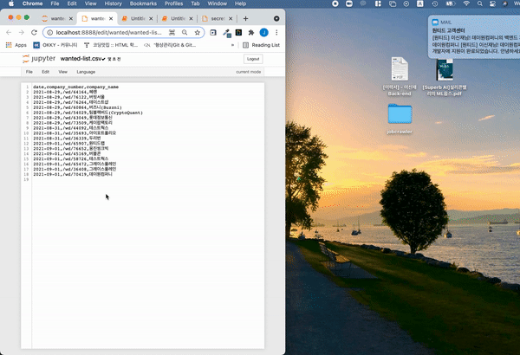Click the address bar URL field

coord(109,33)
